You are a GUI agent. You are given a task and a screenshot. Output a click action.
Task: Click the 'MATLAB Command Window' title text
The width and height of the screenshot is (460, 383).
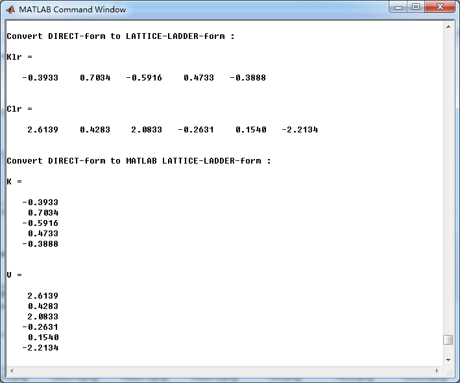coord(72,9)
